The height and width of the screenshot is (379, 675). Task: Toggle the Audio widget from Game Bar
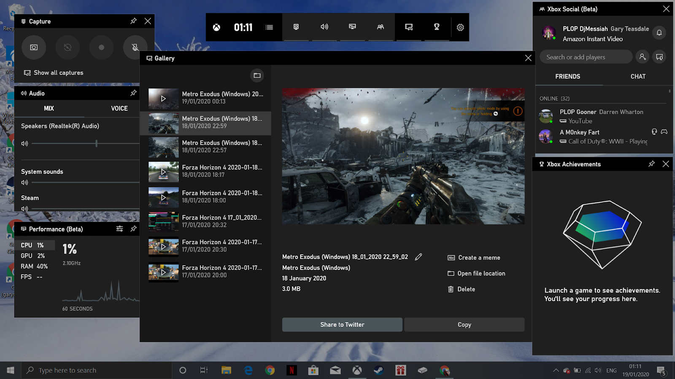[x=324, y=27]
